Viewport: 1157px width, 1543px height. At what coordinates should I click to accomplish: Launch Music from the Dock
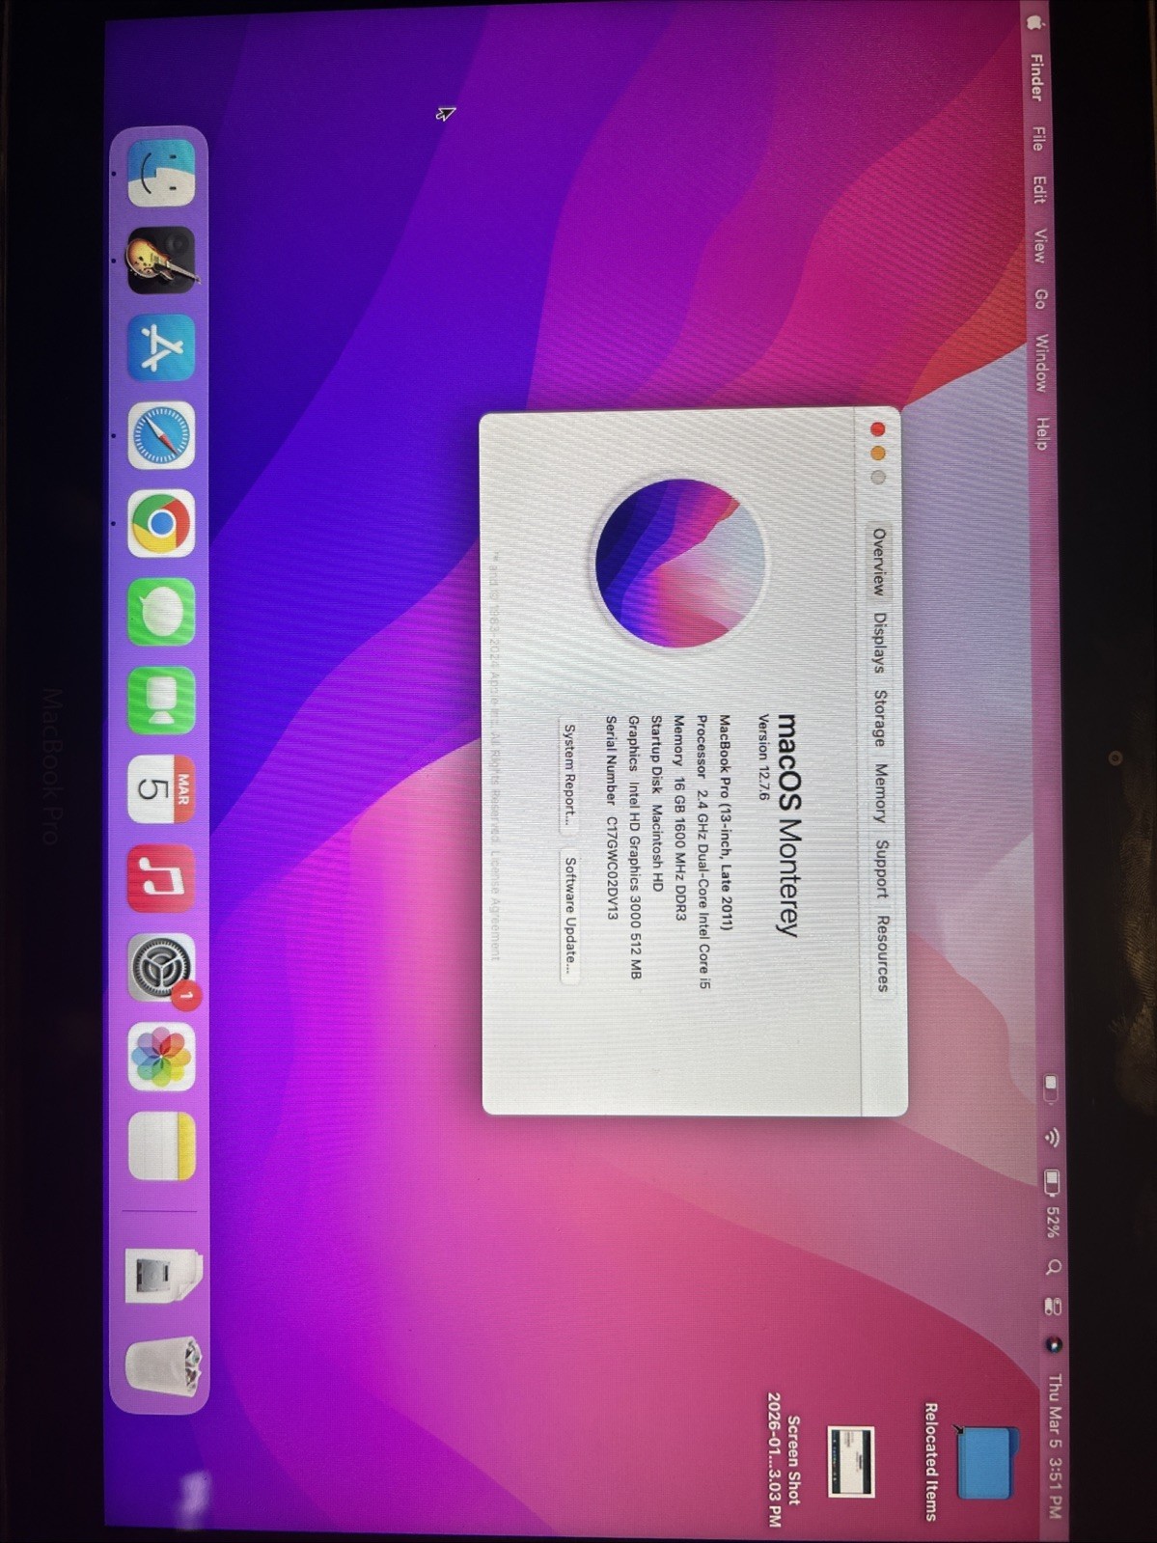(161, 879)
